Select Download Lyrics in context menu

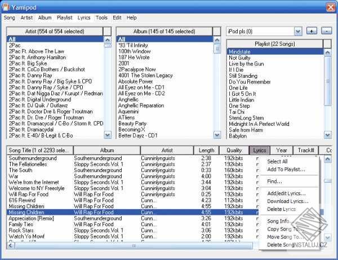287,201
